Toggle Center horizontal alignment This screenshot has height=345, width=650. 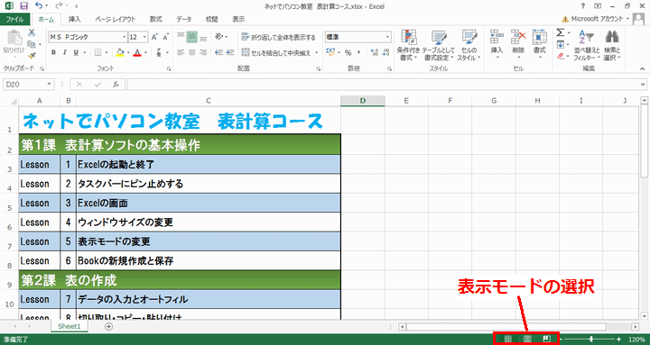point(191,52)
